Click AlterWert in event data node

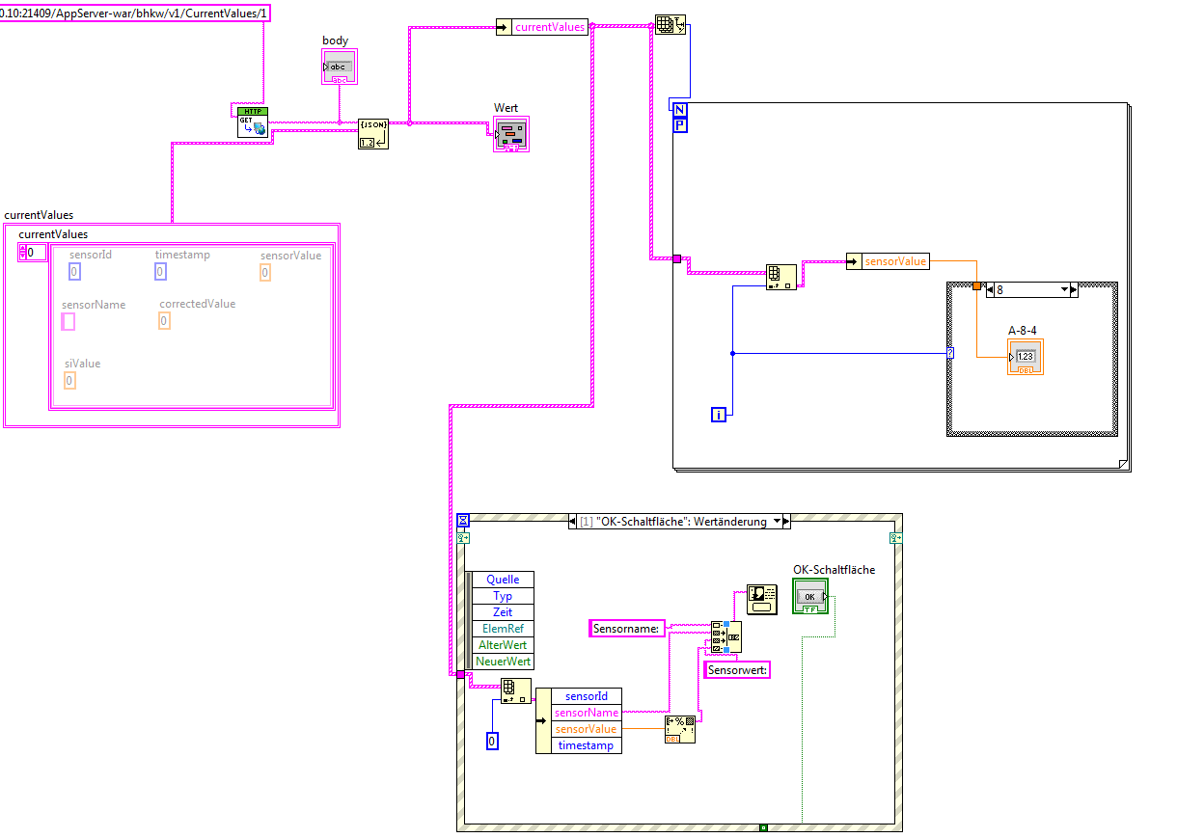pyautogui.click(x=503, y=645)
